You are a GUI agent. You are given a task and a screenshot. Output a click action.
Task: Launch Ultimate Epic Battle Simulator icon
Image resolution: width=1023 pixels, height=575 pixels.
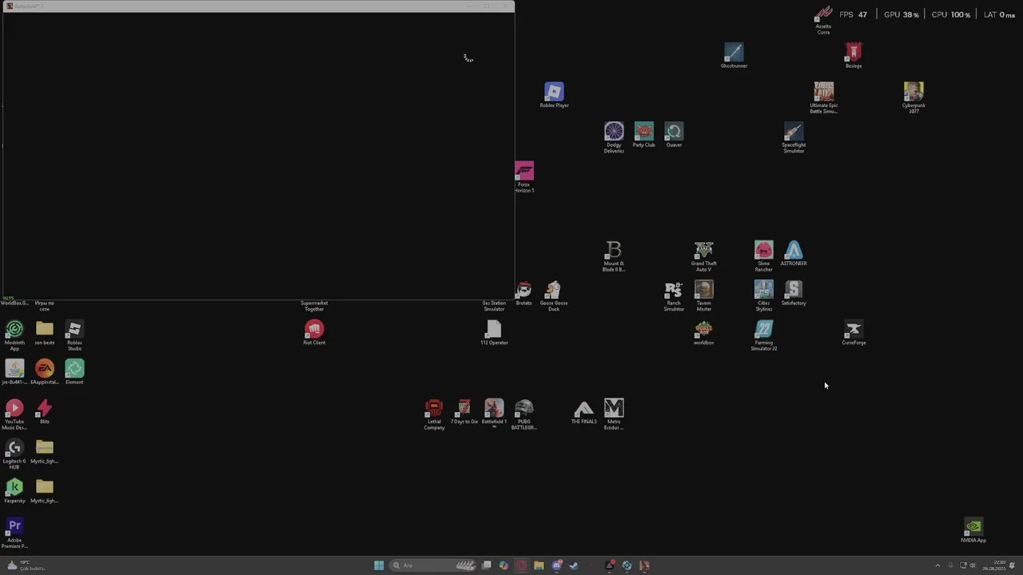(x=824, y=97)
